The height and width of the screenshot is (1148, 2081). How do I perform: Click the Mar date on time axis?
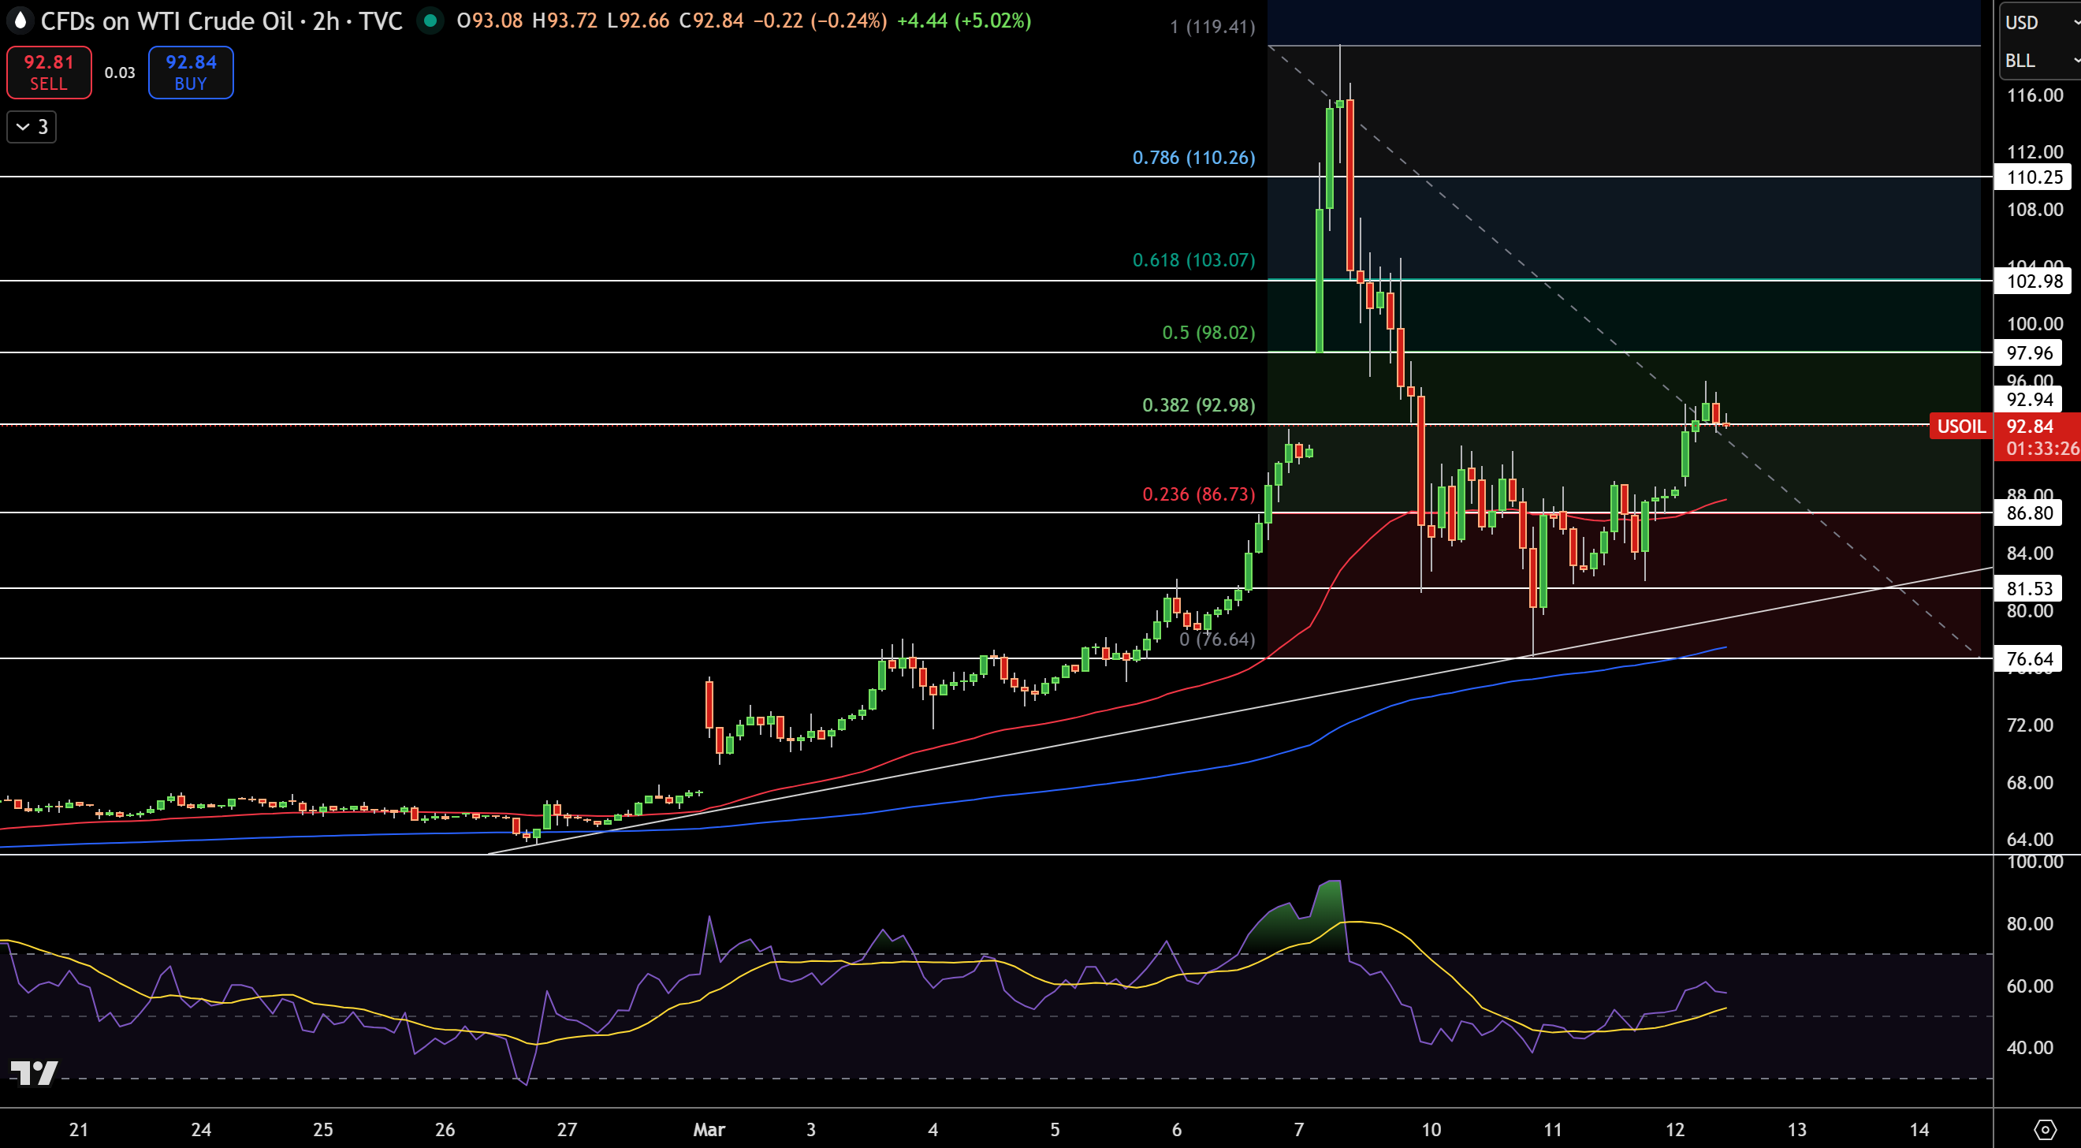[x=709, y=1129]
